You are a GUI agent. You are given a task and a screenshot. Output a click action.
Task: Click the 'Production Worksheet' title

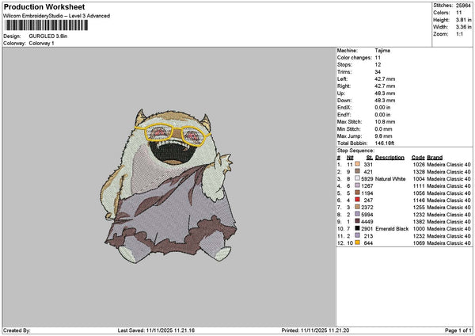(44, 6)
